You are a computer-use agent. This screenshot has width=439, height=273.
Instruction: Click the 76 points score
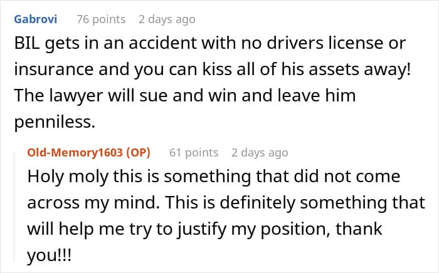[x=100, y=19]
